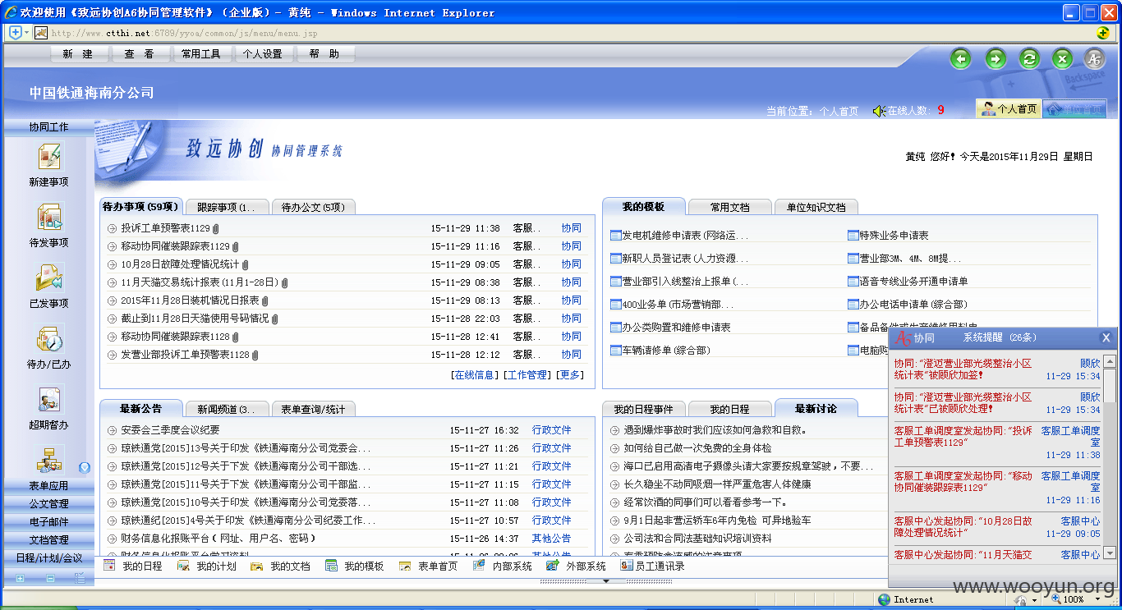The image size is (1122, 610).
Task: Click 行政文件 link for 安委会三季度会议纪要
Action: pos(551,430)
